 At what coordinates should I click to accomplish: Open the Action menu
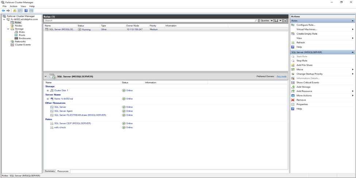(14, 6)
